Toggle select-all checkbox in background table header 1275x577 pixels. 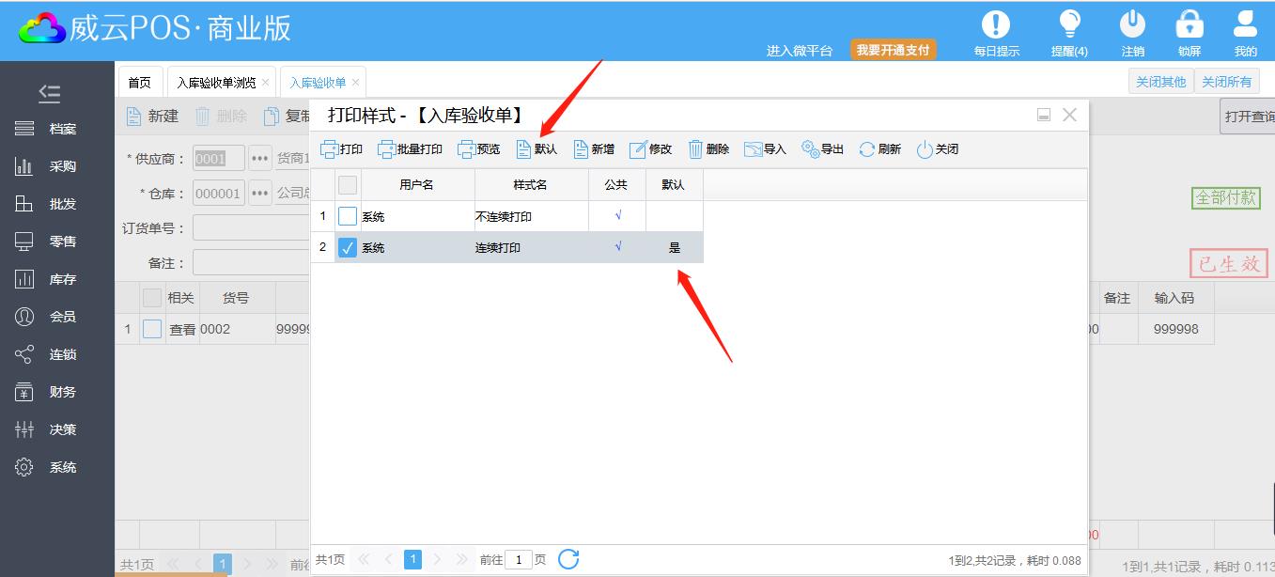(x=152, y=298)
